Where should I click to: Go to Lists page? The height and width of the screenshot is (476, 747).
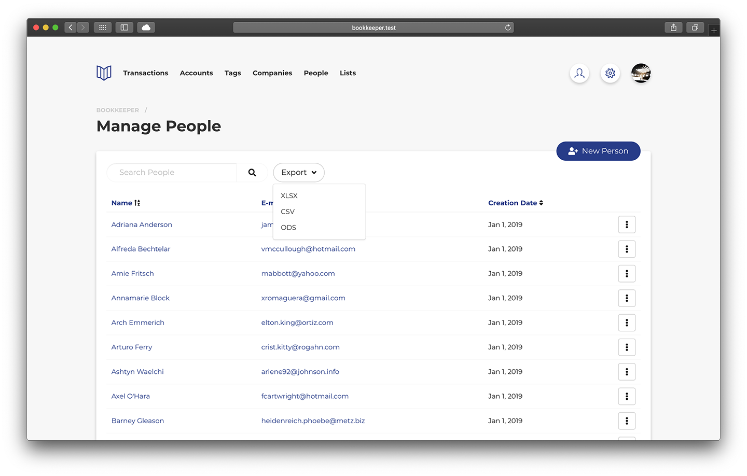click(348, 73)
